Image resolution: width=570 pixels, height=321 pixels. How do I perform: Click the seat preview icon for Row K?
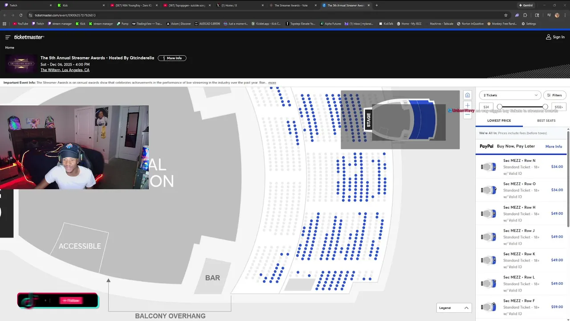tap(489, 260)
